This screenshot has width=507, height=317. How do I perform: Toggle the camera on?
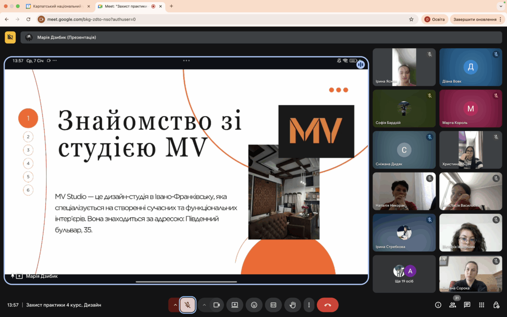[x=217, y=305]
